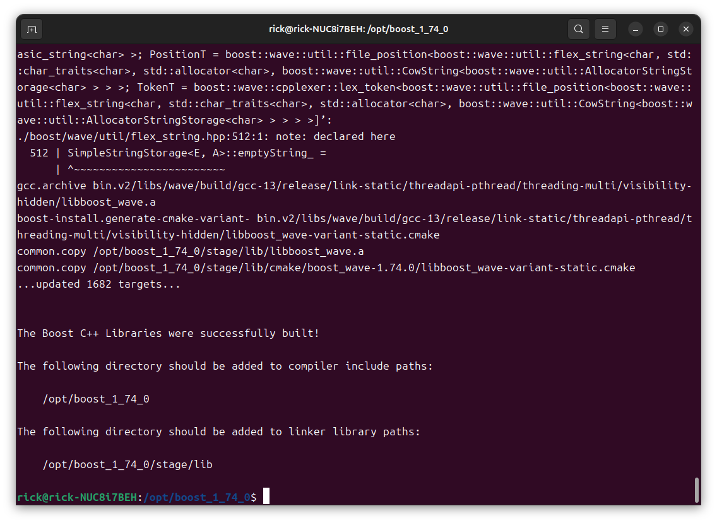Click the terminal title text
This screenshot has width=717, height=523.
click(x=358, y=29)
